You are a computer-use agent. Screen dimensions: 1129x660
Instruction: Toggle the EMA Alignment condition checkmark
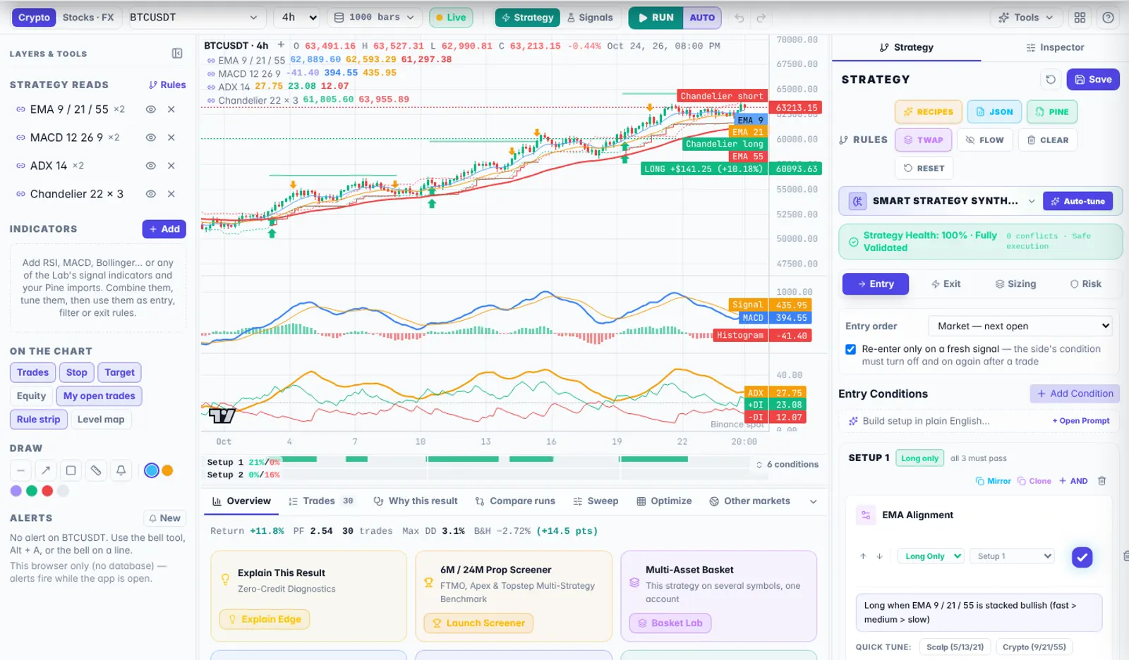click(1082, 557)
